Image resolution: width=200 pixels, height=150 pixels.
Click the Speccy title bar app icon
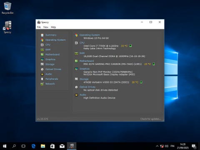pyautogui.click(x=39, y=22)
